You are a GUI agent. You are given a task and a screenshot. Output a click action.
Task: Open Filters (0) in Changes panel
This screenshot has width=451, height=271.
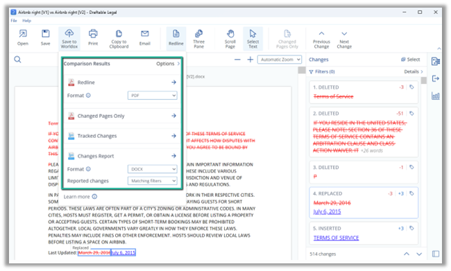coord(322,71)
